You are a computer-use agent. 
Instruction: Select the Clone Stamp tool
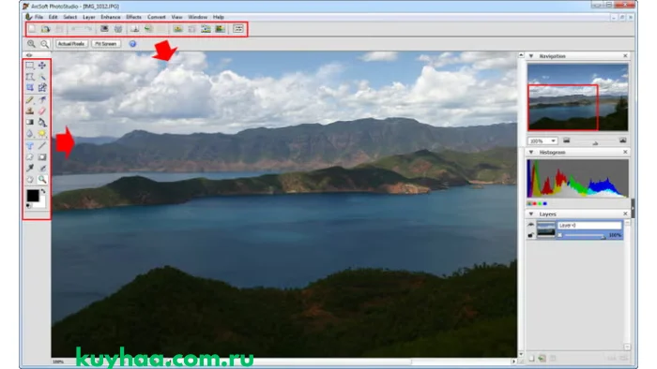30,111
